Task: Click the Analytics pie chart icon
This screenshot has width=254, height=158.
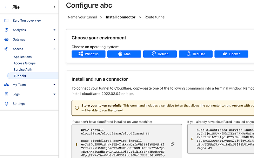Action: click(x=6, y=30)
